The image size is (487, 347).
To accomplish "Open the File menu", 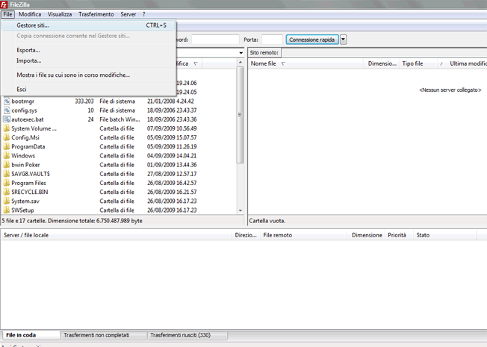I will click(x=7, y=14).
